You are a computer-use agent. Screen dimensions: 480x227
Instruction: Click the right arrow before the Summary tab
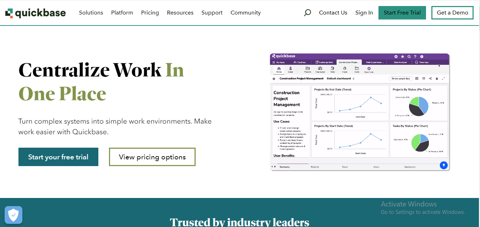(x=275, y=167)
